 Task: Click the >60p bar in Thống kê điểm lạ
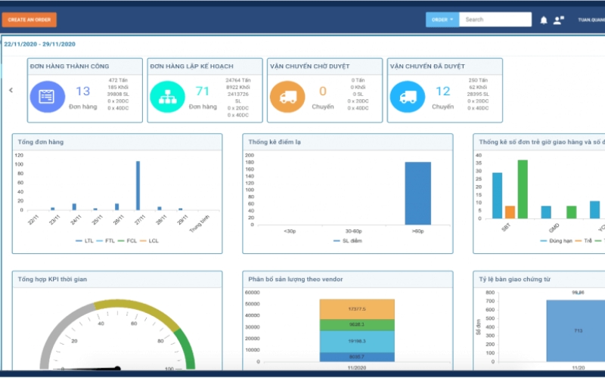tap(418, 194)
